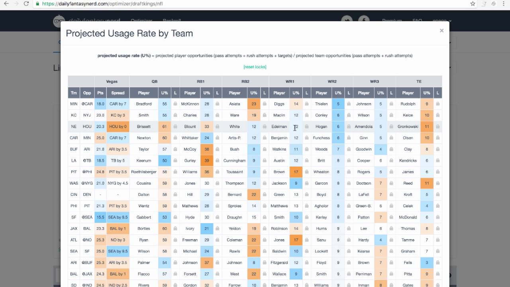Image resolution: width=510 pixels, height=287 pixels.
Task: Click lock icon for McCoy BUF RB1
Action: (x=218, y=149)
